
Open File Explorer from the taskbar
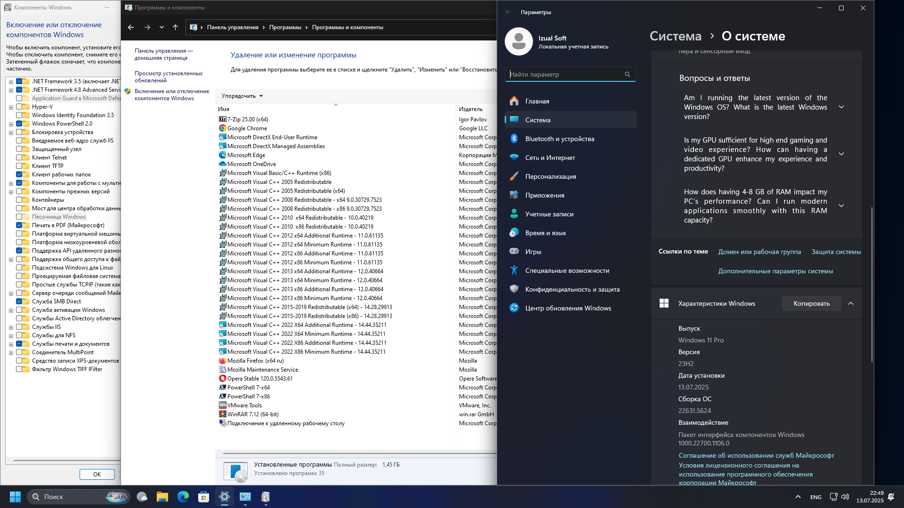162,497
